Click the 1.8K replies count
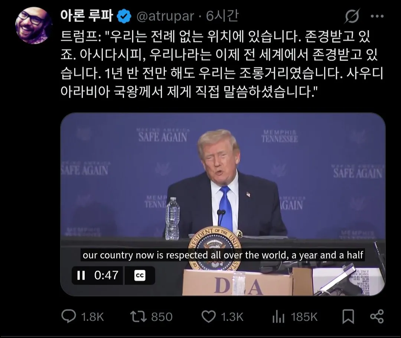 click(x=92, y=317)
